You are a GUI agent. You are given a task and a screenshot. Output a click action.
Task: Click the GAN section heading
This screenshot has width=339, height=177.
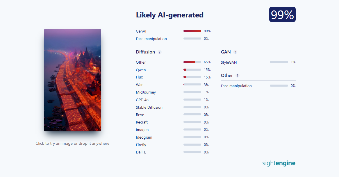point(226,52)
